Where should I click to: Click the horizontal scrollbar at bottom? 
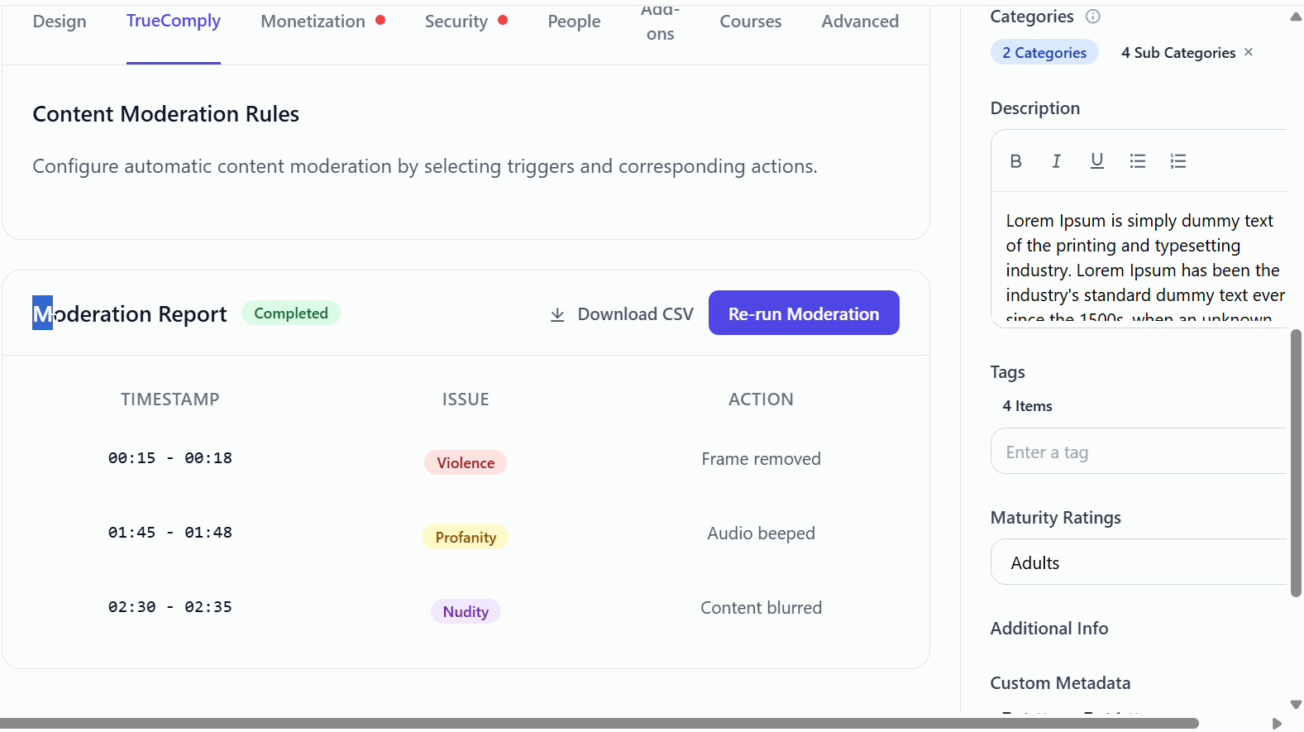tap(599, 724)
